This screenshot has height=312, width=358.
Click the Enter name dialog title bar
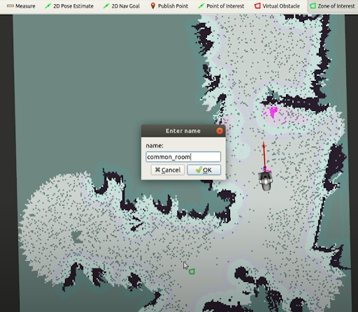183,131
